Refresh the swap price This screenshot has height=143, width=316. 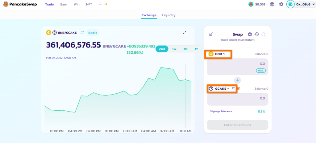tap(263, 34)
